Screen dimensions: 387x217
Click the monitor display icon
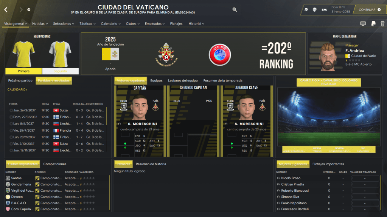click(x=363, y=23)
